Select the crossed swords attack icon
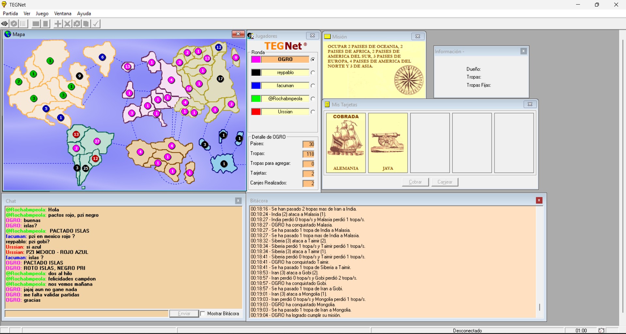This screenshot has width=626, height=334. click(67, 24)
